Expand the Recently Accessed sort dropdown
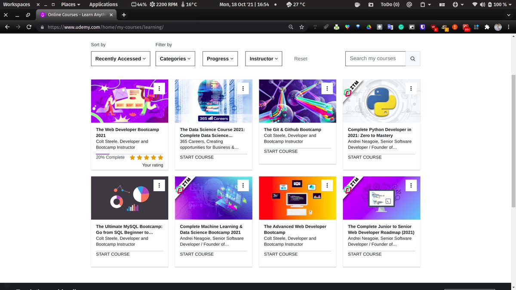This screenshot has height=290, width=516. pyautogui.click(x=120, y=59)
